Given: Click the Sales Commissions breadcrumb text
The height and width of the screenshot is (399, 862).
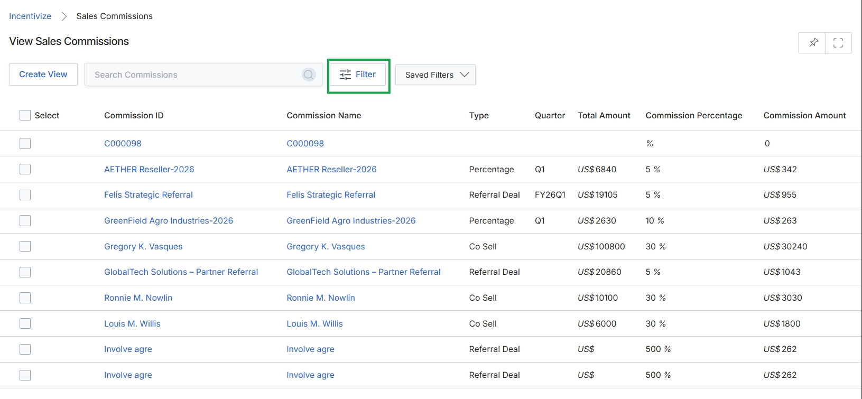Looking at the screenshot, I should pos(115,16).
